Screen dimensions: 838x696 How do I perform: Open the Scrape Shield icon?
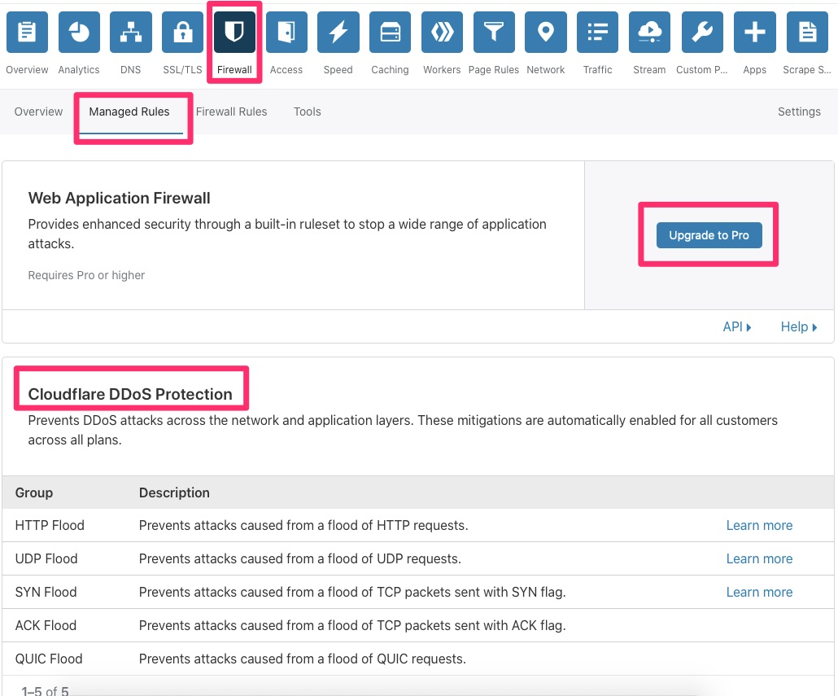(x=805, y=32)
